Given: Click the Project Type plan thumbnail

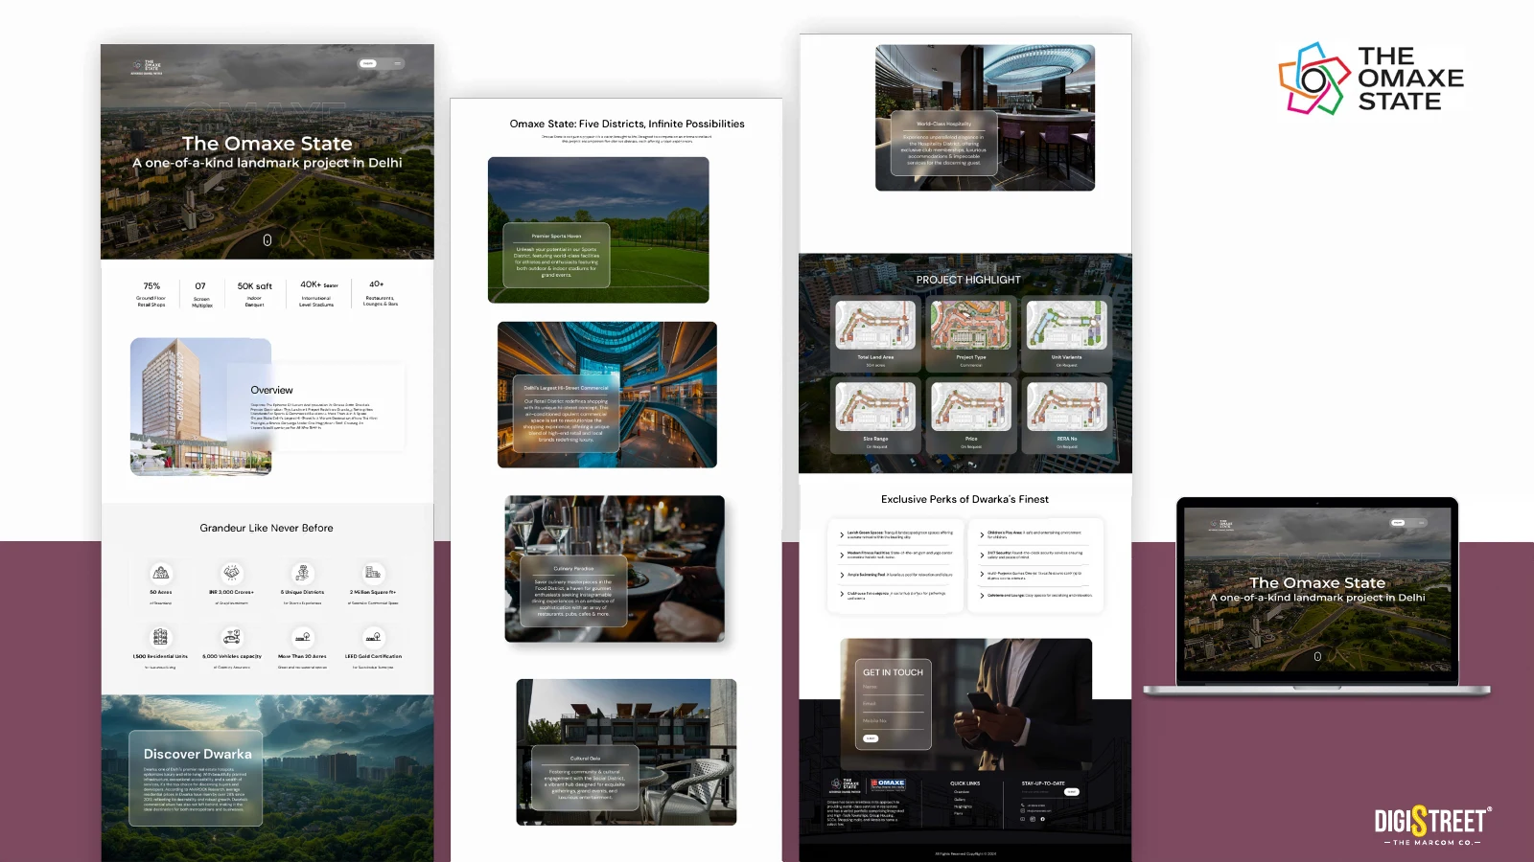Looking at the screenshot, I should [971, 324].
